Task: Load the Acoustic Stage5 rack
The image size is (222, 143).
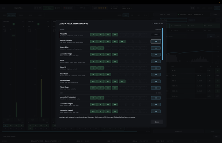Action: (156, 111)
